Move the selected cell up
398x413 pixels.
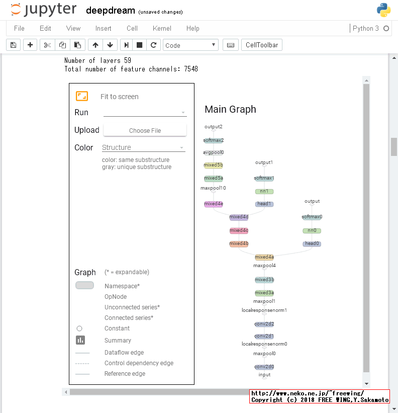(x=95, y=45)
